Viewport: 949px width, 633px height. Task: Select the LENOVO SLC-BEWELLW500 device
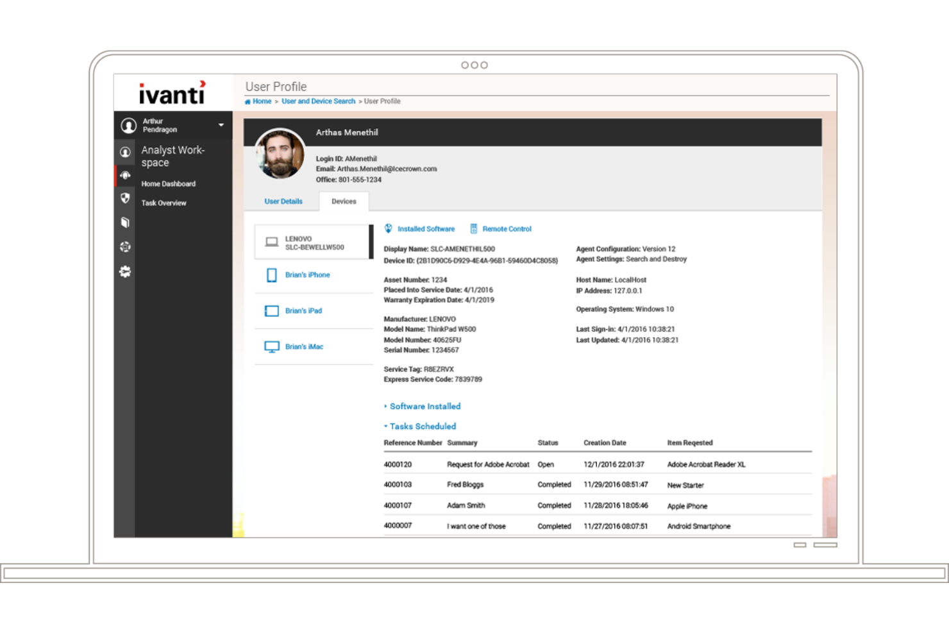click(x=313, y=242)
